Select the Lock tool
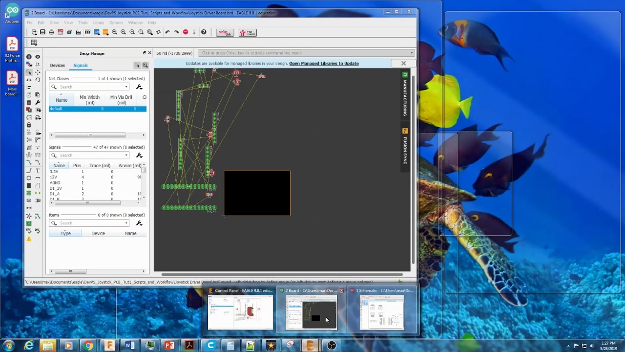Viewport: 625px width, 352px height. [x=29, y=124]
